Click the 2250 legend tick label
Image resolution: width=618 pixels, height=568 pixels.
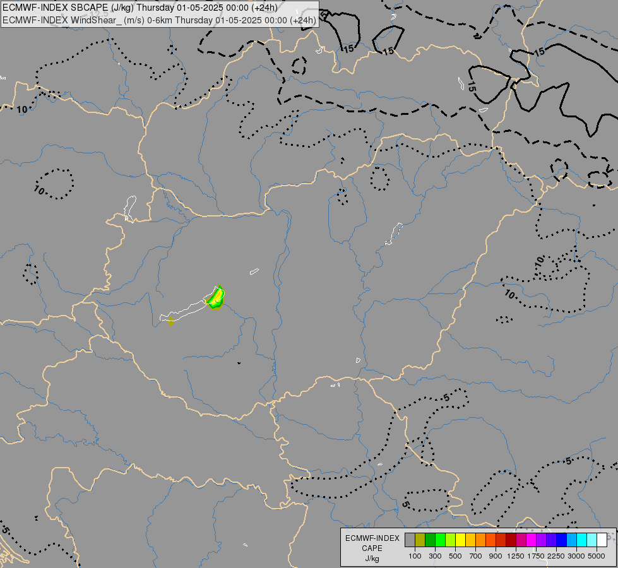click(556, 556)
